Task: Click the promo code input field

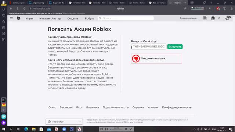Action: pyautogui.click(x=149, y=47)
